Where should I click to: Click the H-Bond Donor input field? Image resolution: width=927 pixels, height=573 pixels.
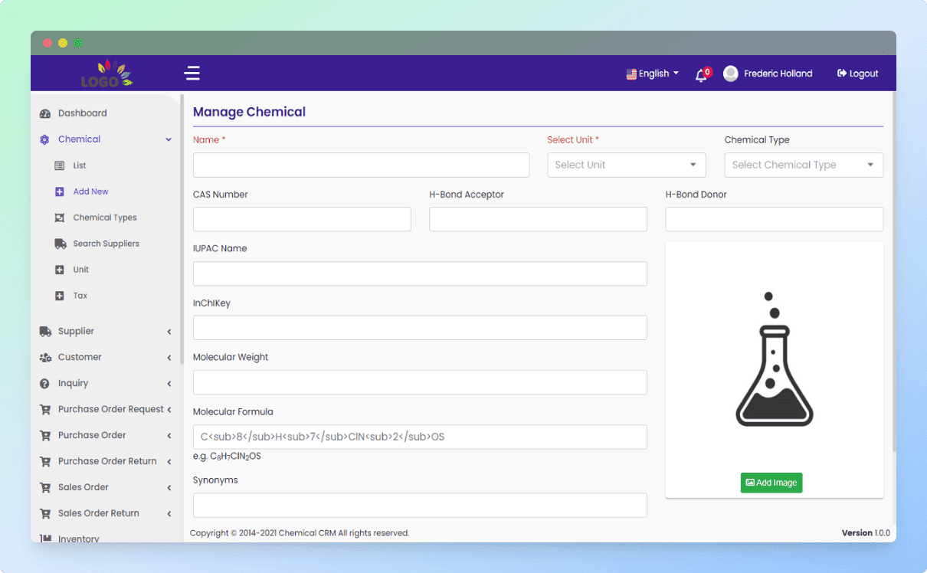775,219
